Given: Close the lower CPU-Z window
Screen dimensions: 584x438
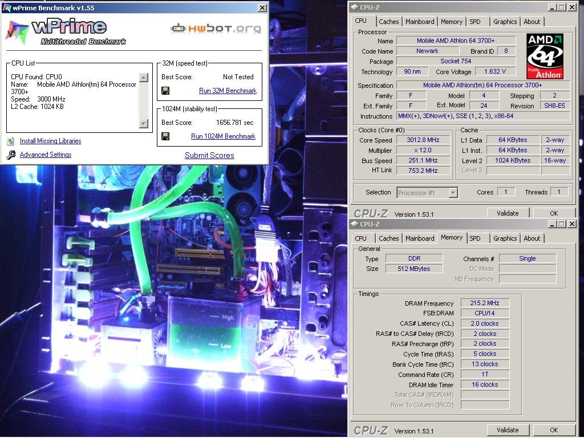Looking at the screenshot, I should pos(571,224).
